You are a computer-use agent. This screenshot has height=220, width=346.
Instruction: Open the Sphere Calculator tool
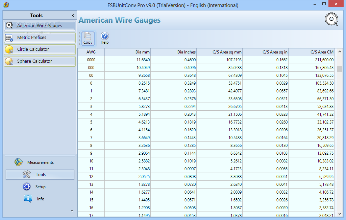[40, 61]
